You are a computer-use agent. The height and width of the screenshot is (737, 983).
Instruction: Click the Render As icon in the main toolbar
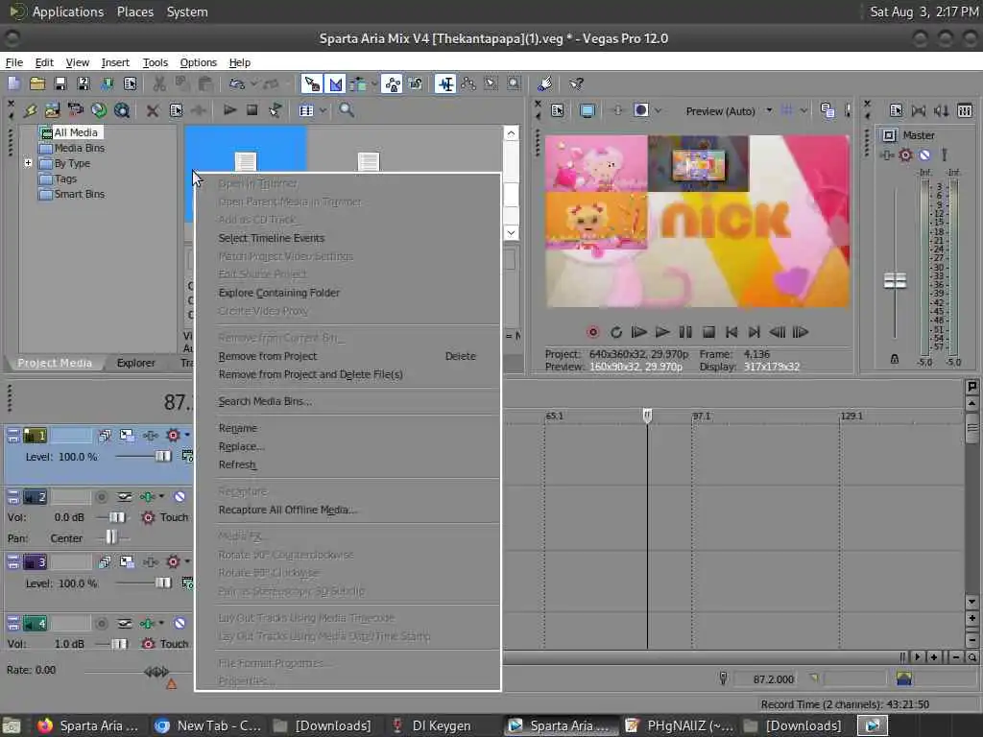click(107, 83)
